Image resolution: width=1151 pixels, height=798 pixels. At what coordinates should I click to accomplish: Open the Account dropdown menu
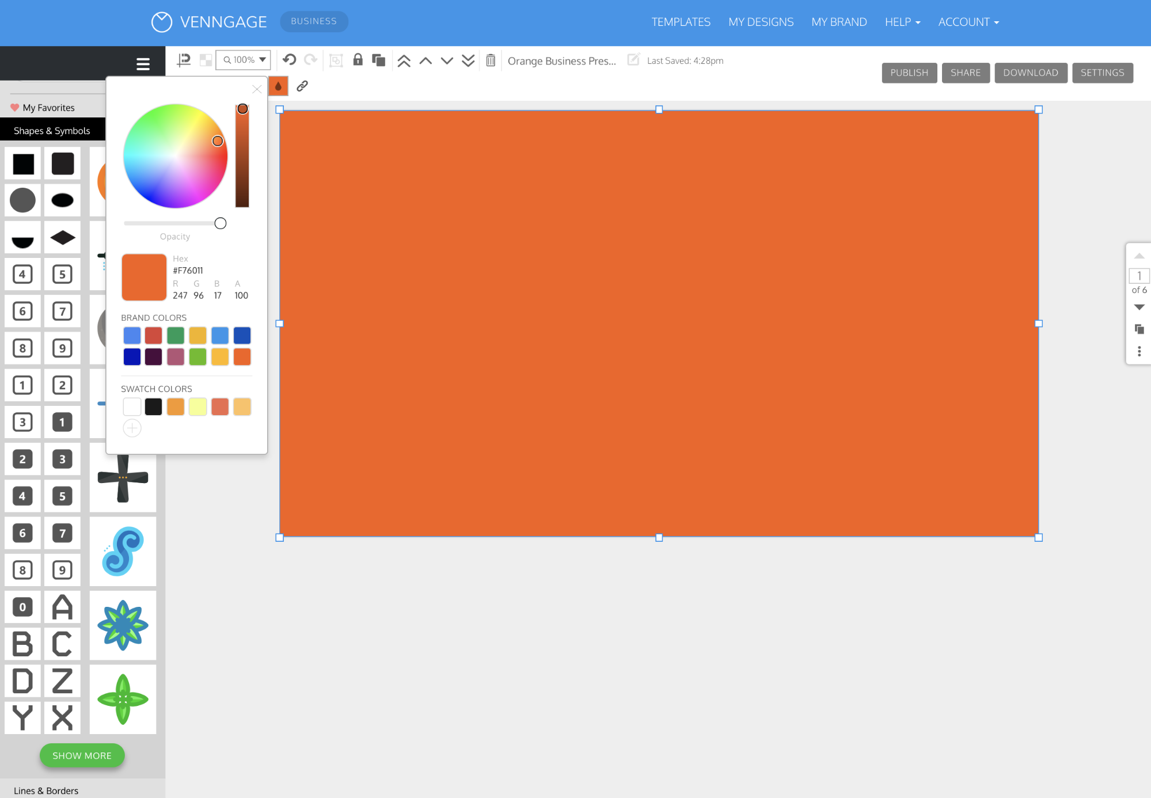pyautogui.click(x=968, y=22)
